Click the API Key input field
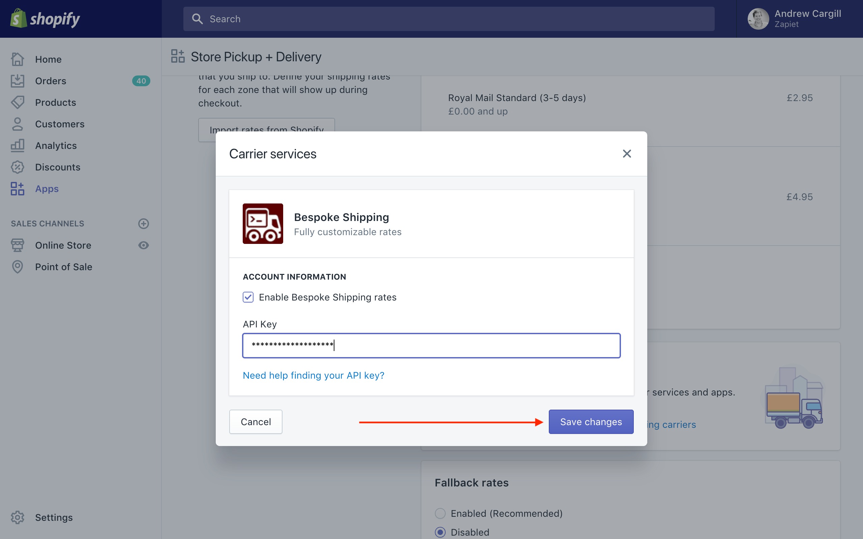This screenshot has width=863, height=539. [x=431, y=345]
